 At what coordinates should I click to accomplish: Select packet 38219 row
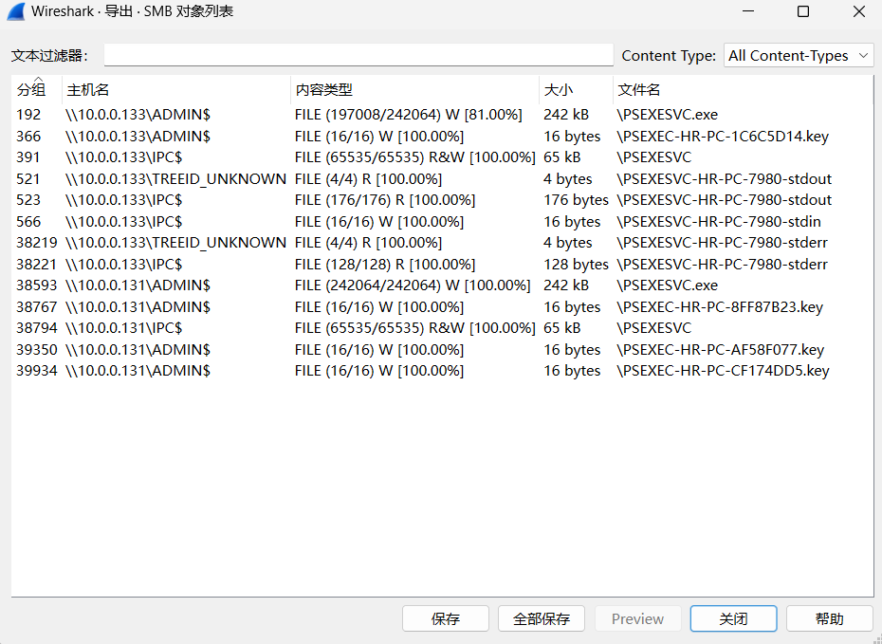click(x=442, y=243)
